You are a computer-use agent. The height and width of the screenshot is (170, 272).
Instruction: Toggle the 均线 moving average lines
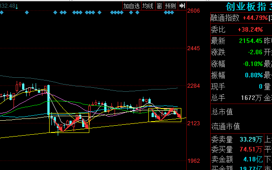[x=148, y=6]
